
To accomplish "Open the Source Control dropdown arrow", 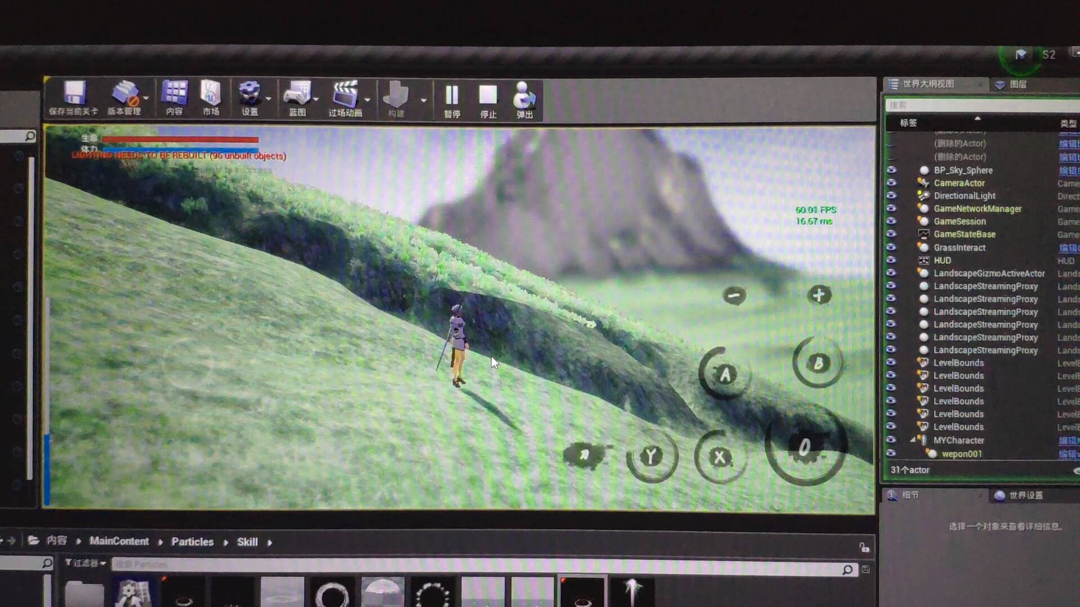I will [x=146, y=98].
